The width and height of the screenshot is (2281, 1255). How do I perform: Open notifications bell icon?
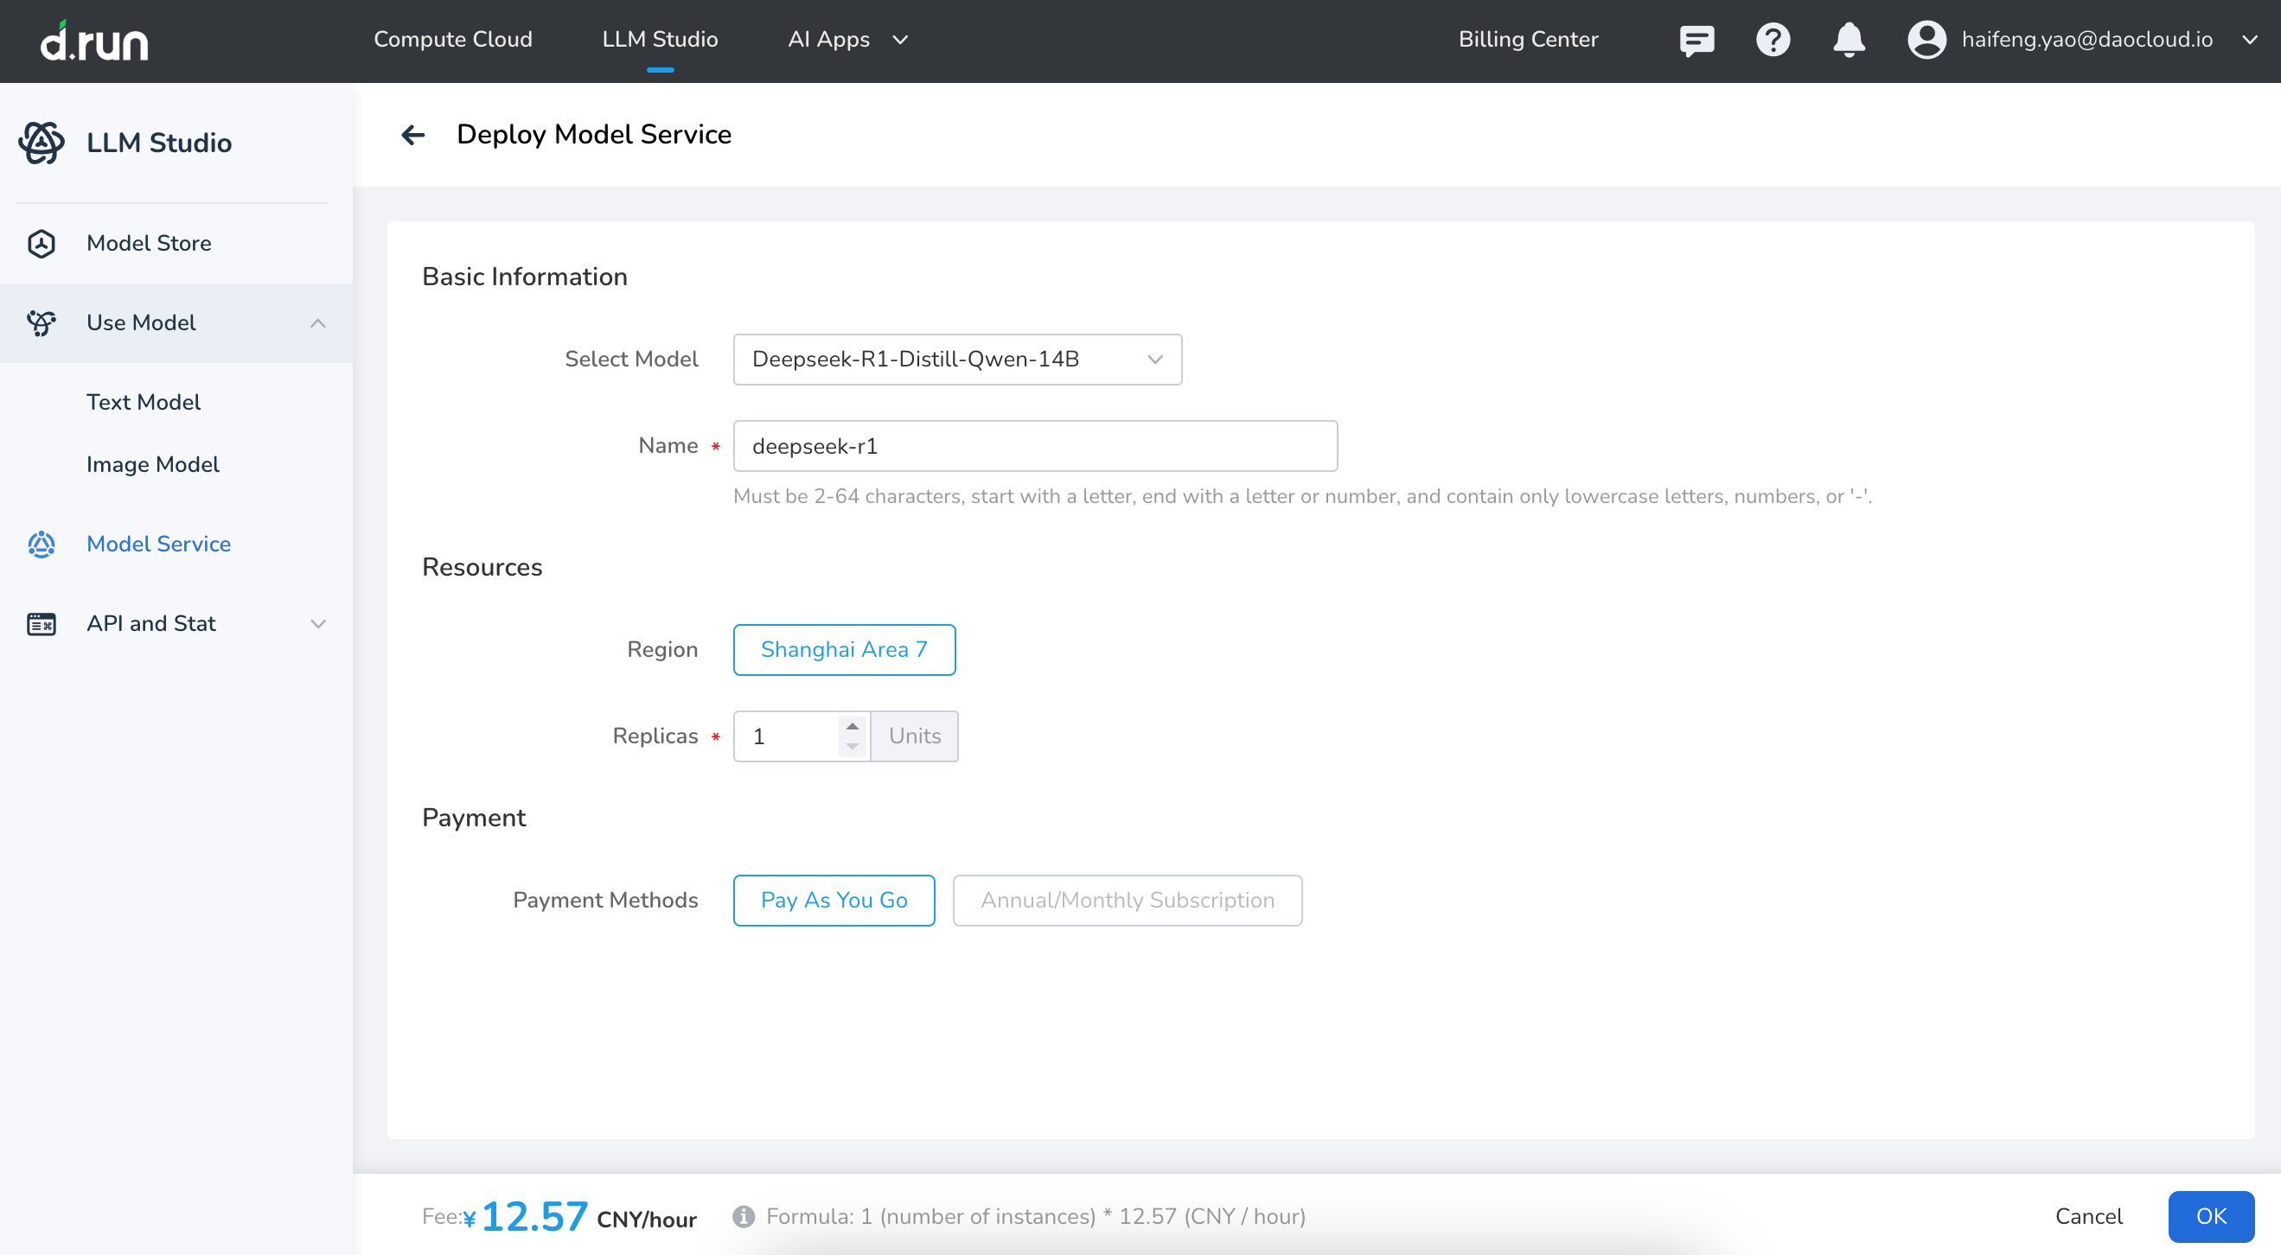pyautogui.click(x=1848, y=40)
